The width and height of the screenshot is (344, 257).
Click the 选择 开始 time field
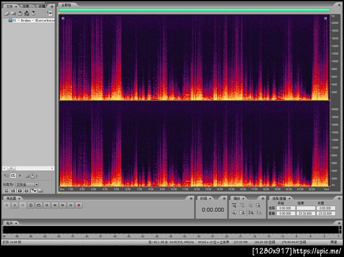[286, 208]
